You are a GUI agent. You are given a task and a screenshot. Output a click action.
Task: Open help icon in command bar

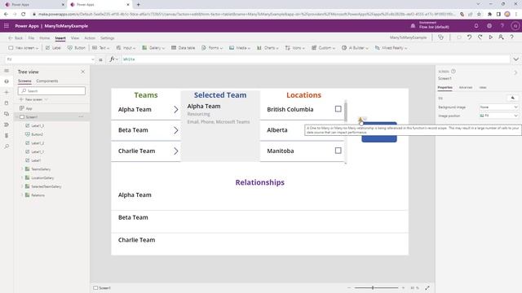[511, 37]
